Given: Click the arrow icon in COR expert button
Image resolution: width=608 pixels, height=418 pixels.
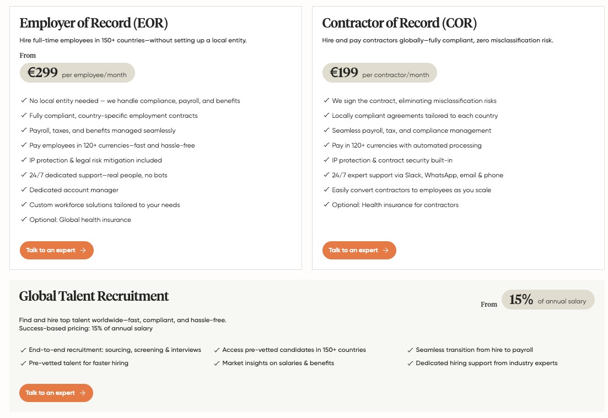Looking at the screenshot, I should pyautogui.click(x=385, y=250).
